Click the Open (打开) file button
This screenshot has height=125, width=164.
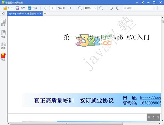(x=8, y=8)
